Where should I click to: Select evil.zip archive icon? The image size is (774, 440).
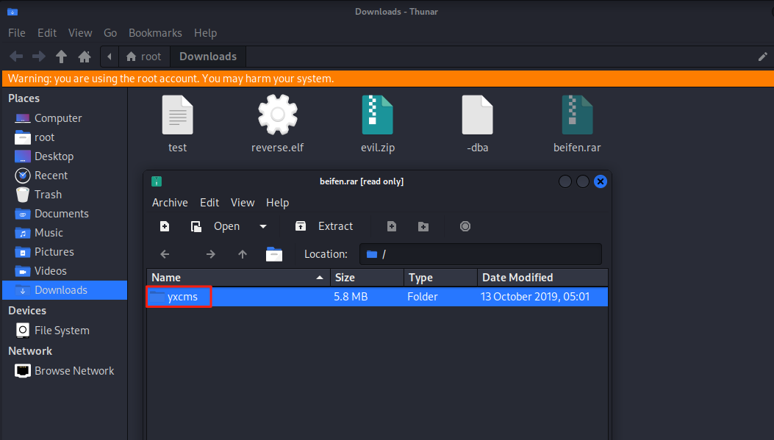tap(378, 115)
